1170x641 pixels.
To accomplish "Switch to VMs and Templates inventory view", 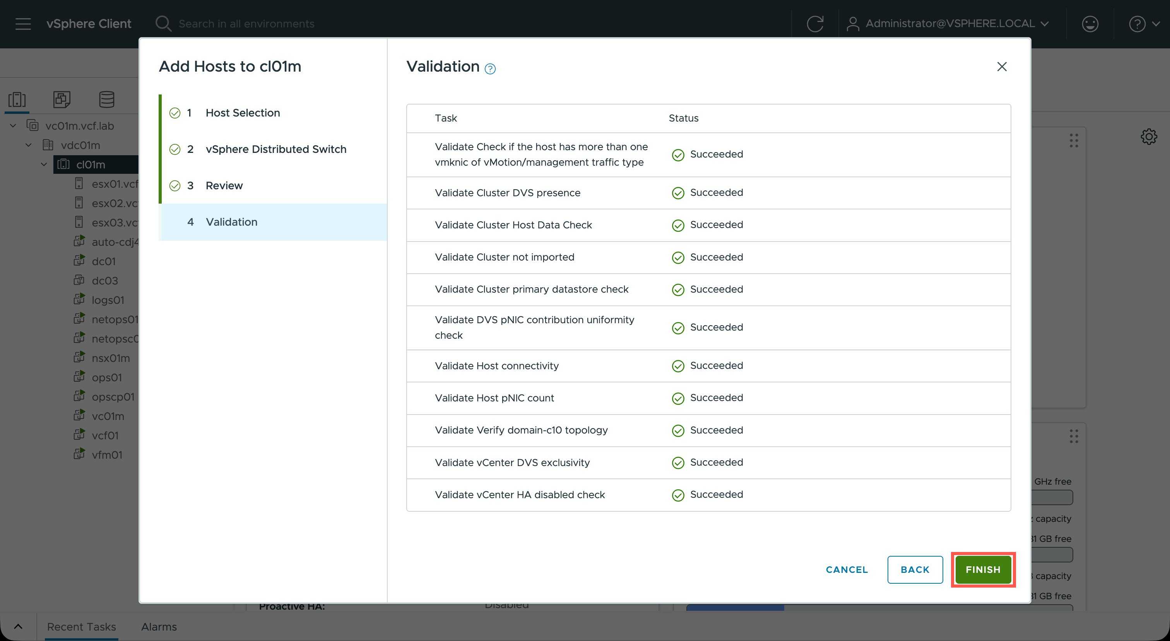I will point(62,99).
